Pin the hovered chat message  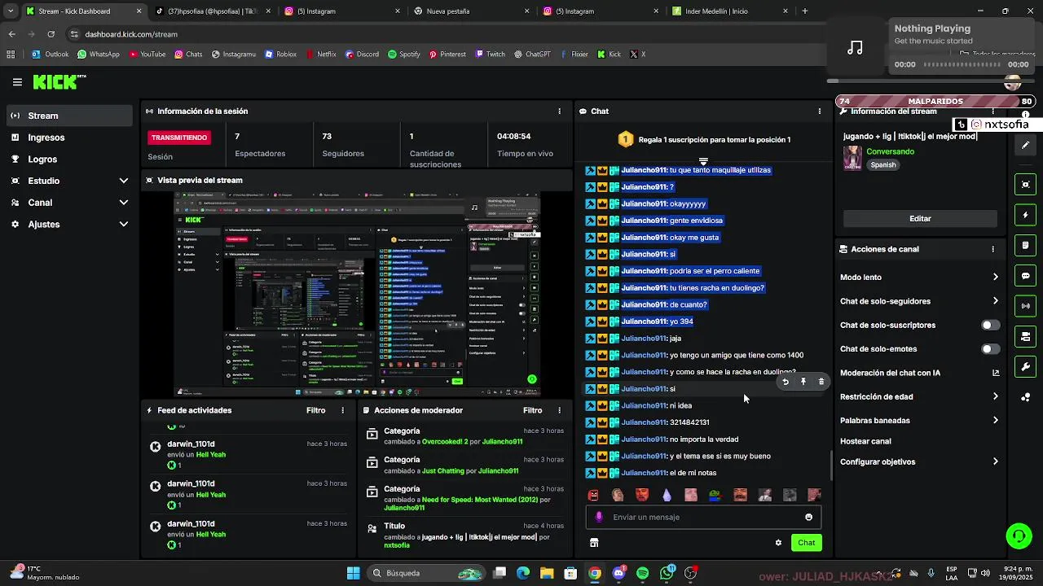coord(803,382)
